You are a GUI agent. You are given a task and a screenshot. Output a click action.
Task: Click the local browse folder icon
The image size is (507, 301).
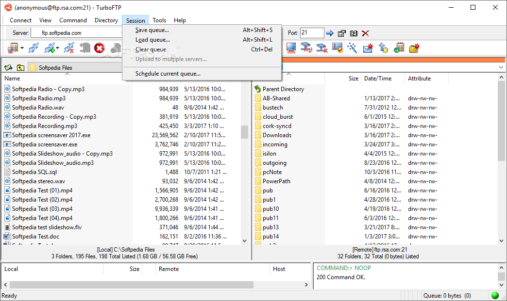point(8,67)
